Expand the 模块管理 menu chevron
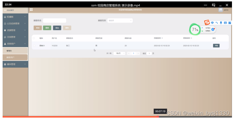The height and width of the screenshot is (119, 234). [x=25, y=64]
